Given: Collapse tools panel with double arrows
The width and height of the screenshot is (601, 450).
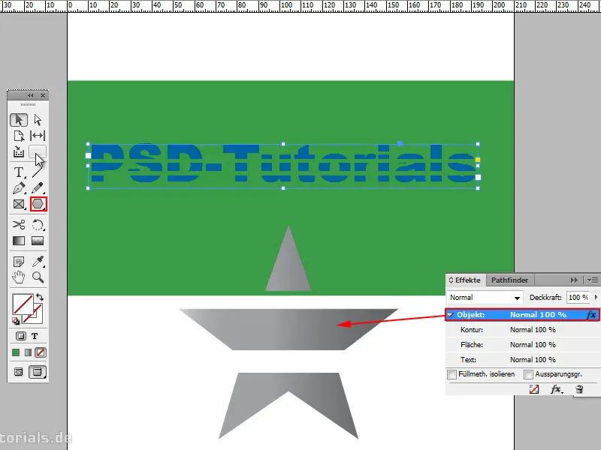Looking at the screenshot, I should [30, 95].
